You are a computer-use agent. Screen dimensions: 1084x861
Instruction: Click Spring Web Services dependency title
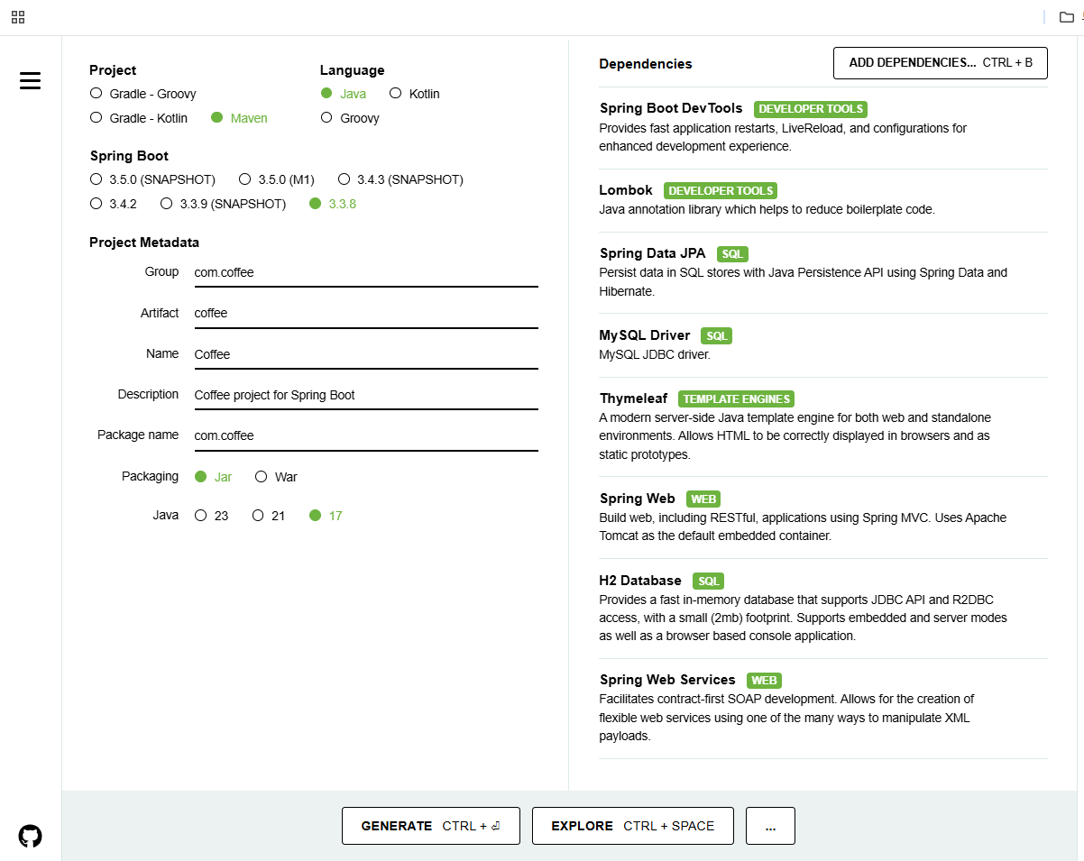click(667, 680)
